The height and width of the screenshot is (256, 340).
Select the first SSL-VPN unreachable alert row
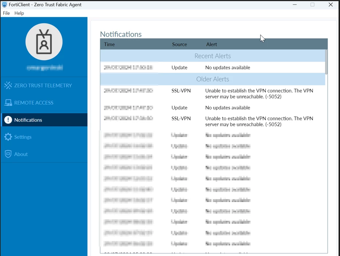(212, 93)
